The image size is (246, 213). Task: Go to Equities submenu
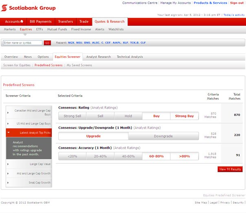coord(26,29)
